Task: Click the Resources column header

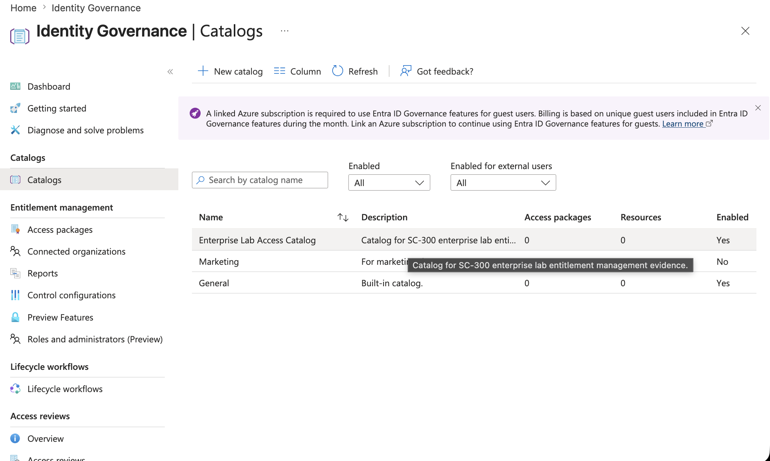Action: (641, 217)
